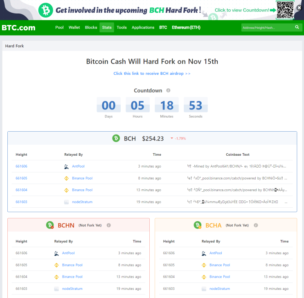
Task: Switch to Ethereum (ETH) network
Action: (186, 27)
